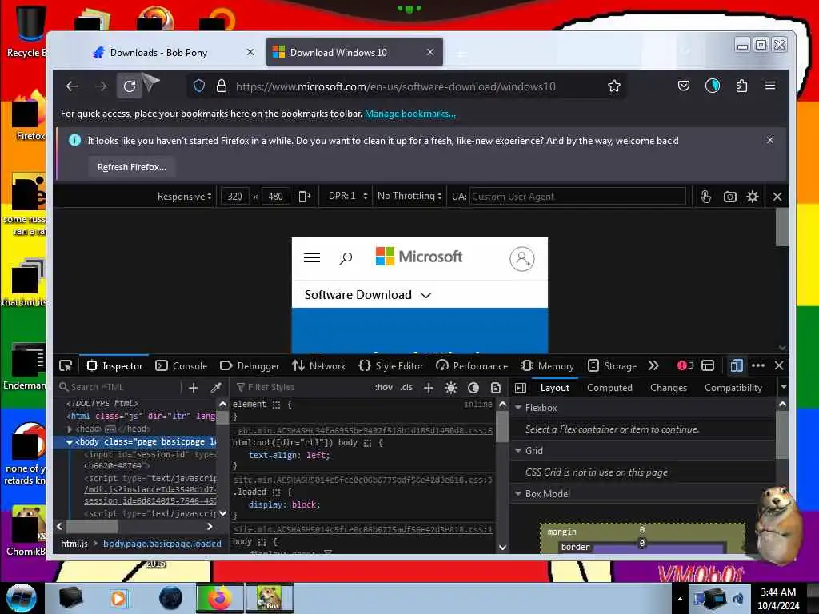
Task: Click the Refresh Firefox button
Action: click(132, 167)
